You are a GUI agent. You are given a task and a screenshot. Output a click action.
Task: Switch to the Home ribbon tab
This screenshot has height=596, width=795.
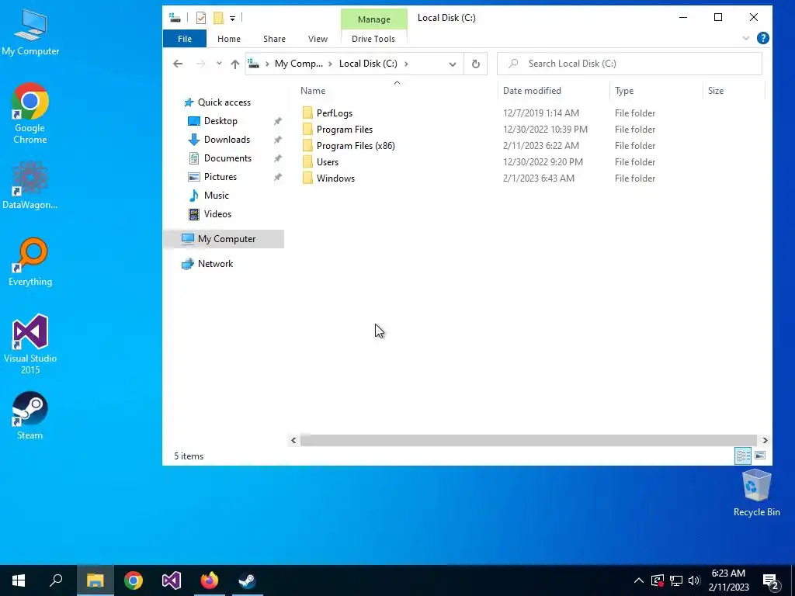click(x=229, y=39)
